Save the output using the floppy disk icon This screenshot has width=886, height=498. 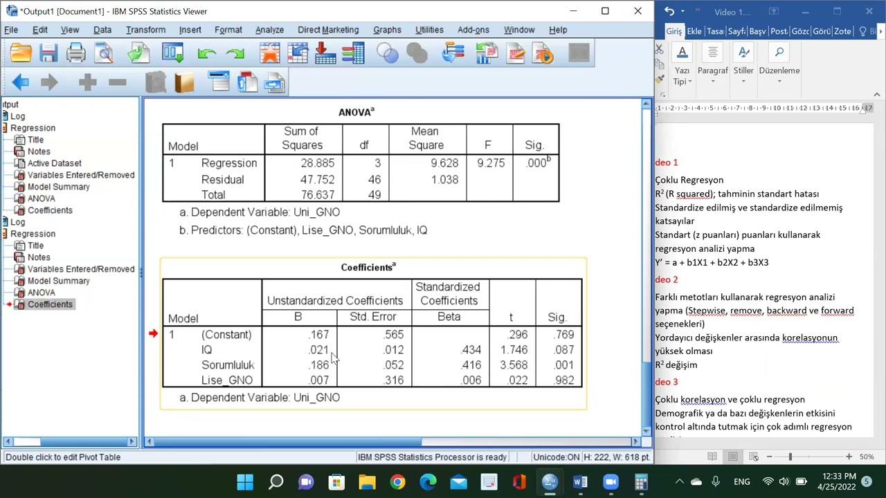pos(48,53)
